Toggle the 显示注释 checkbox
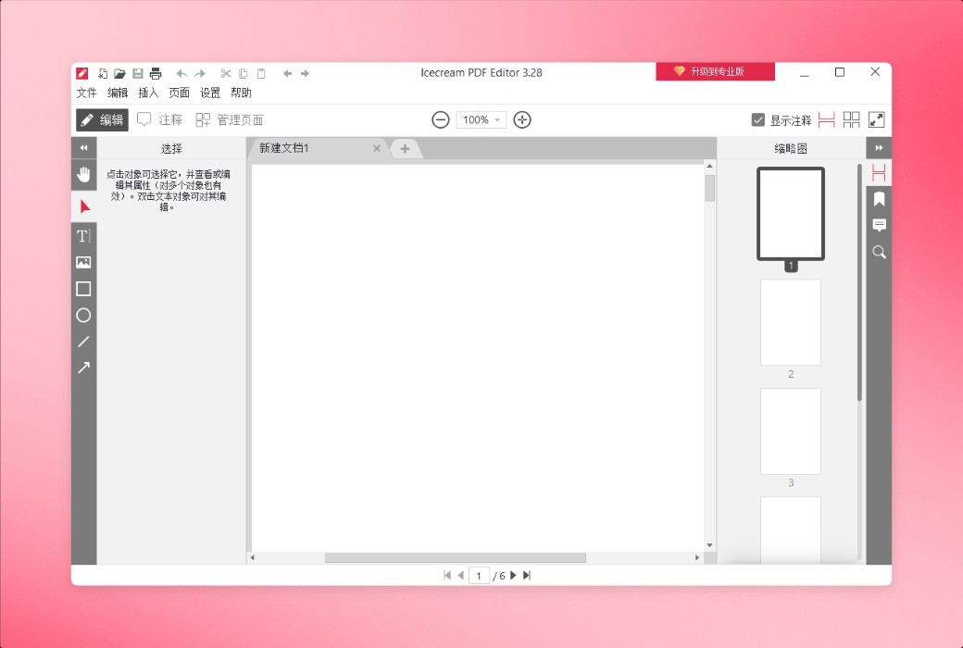The height and width of the screenshot is (648, 963). [757, 118]
